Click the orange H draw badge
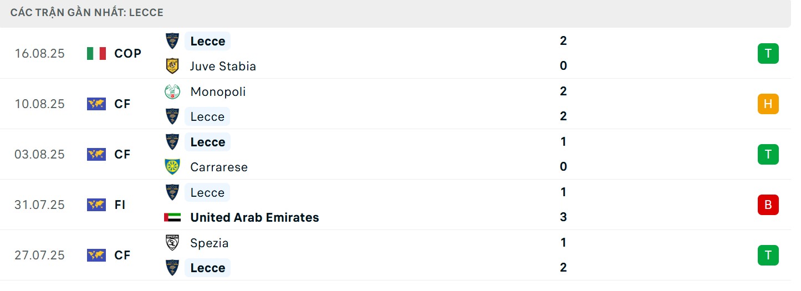Viewport: 801px width, 291px height. (x=768, y=104)
